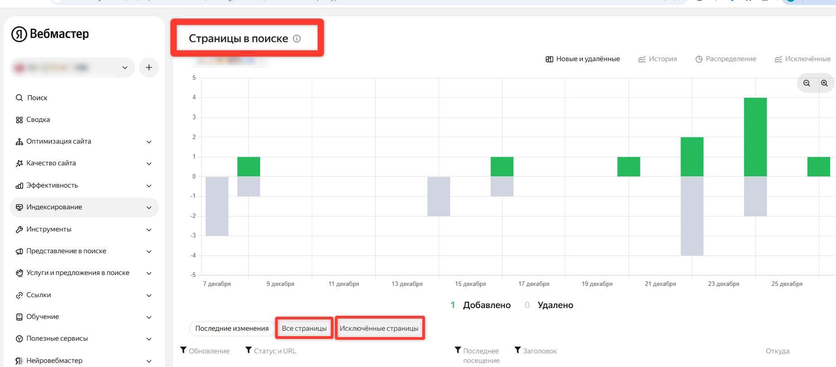Open Сводка in the sidebar
The image size is (836, 367).
point(38,120)
